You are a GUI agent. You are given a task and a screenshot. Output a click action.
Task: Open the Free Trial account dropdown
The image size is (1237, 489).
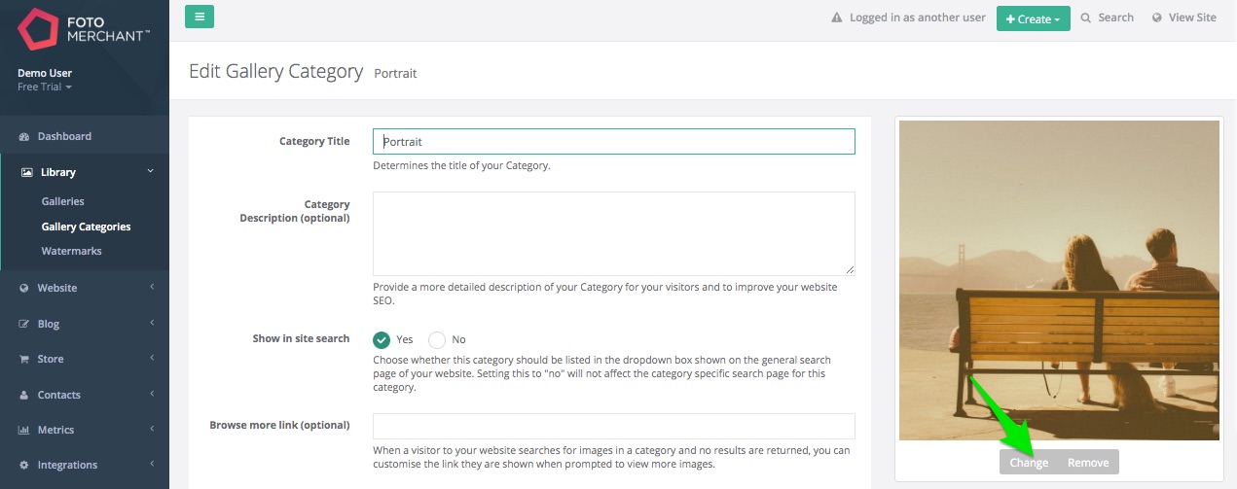[45, 87]
